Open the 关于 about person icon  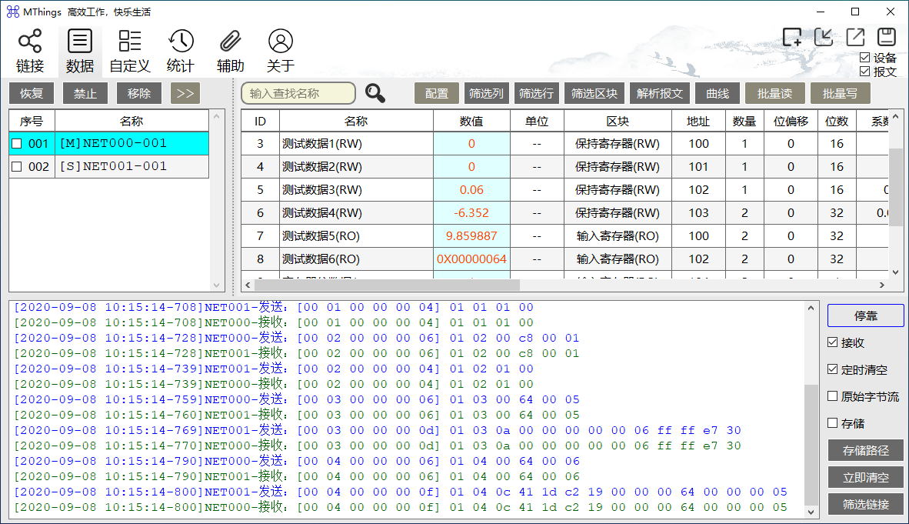(281, 42)
